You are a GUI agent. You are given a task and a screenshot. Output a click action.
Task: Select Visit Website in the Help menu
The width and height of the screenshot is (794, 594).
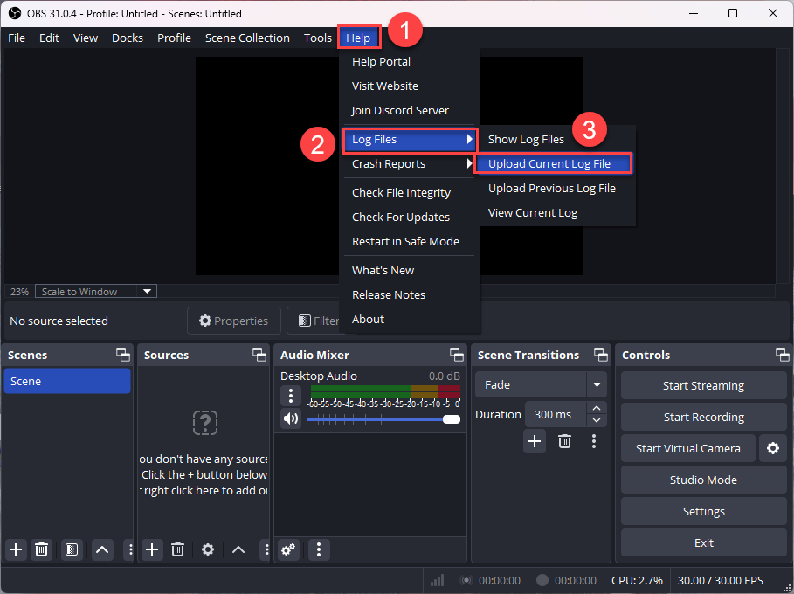[408, 86]
